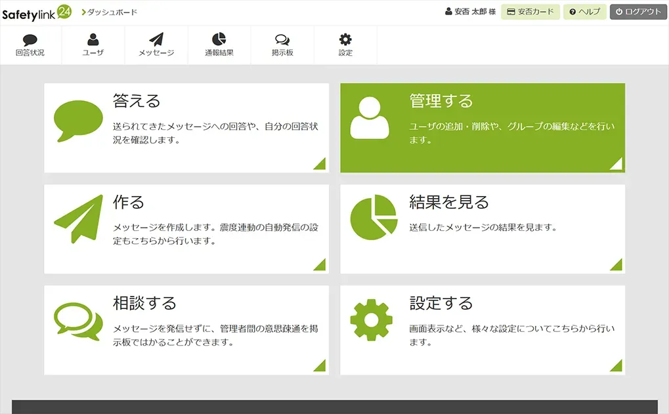
Task: Open 掲示板 using the chat bubbles icon
Action: tap(281, 39)
